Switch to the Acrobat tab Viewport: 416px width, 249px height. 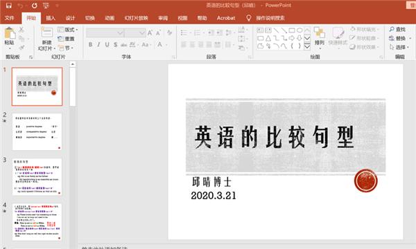(x=226, y=18)
